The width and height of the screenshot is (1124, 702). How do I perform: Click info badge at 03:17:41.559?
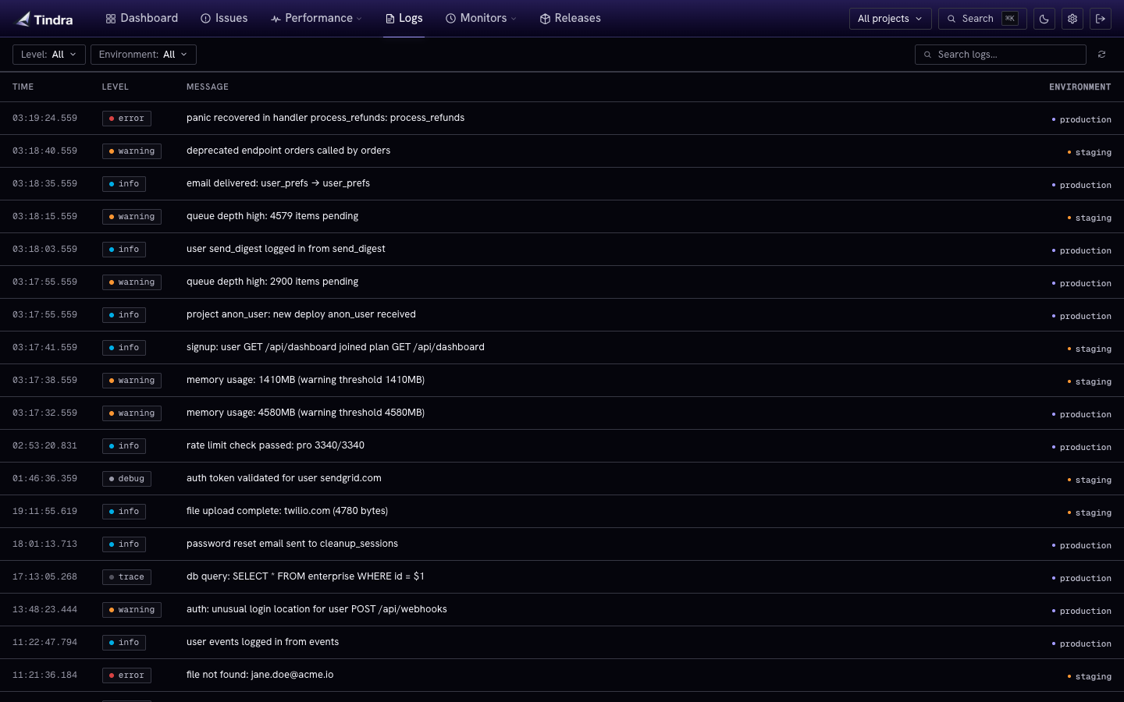tap(124, 348)
